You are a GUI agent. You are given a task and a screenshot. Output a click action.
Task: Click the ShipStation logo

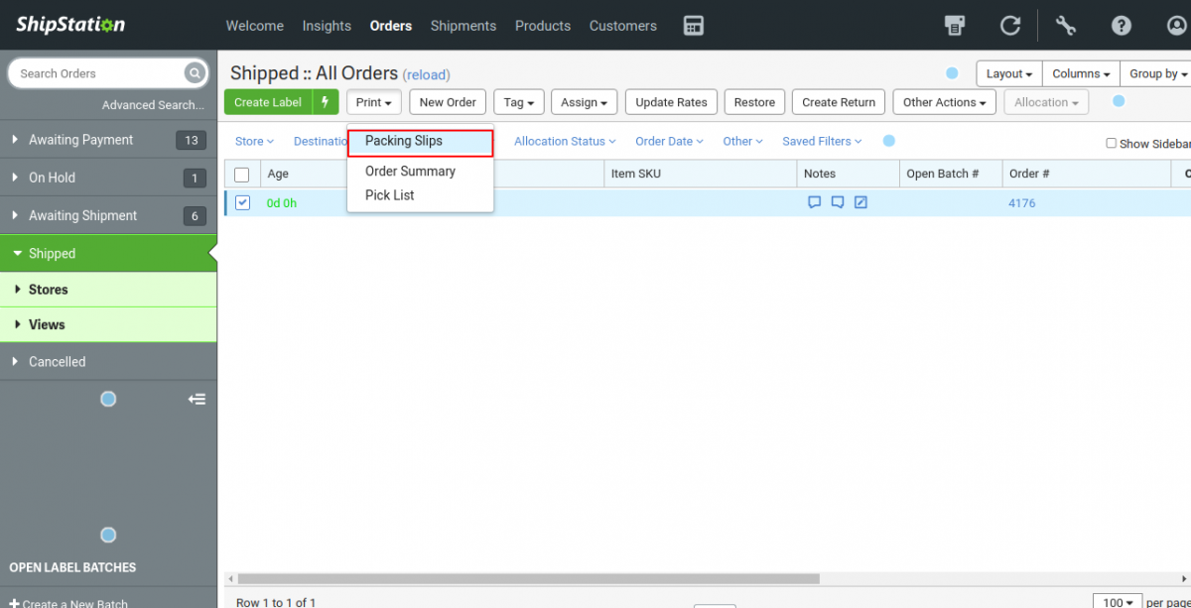point(70,25)
